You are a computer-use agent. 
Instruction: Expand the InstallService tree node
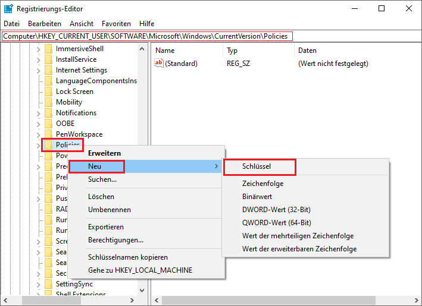pos(39,60)
